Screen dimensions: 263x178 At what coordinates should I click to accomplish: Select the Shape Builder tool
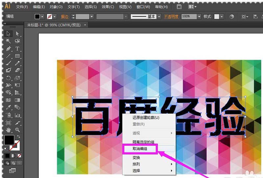pos(8,92)
